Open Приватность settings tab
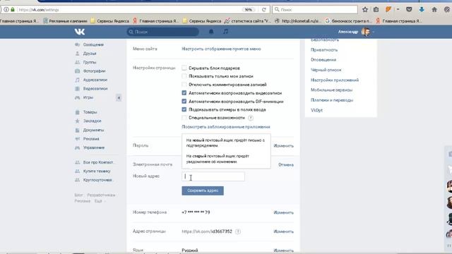Screen dimensions: 452x254 (x=324, y=50)
